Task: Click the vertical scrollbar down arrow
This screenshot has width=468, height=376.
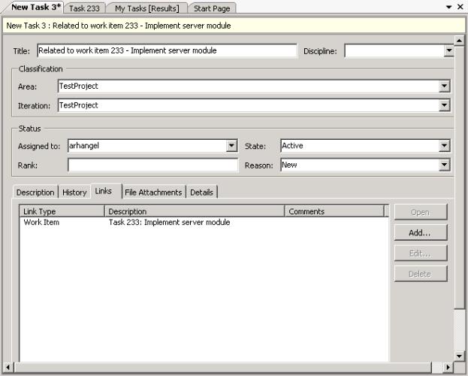Action: [x=460, y=355]
